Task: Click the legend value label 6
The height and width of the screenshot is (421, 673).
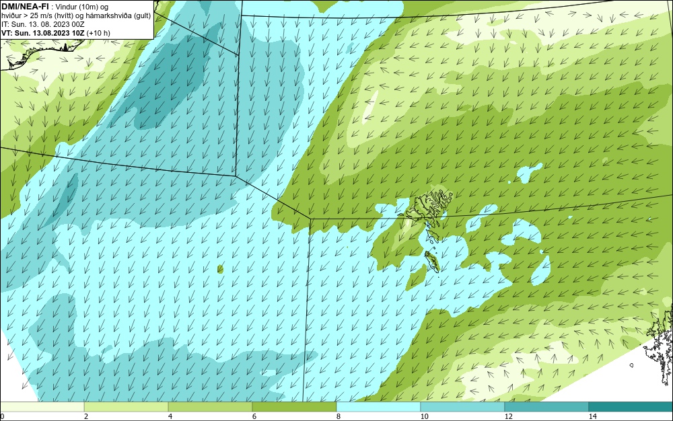Action: point(254,416)
